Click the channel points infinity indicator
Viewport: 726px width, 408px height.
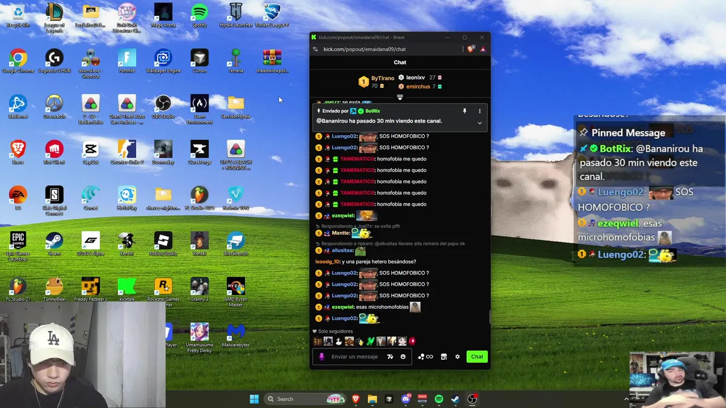tap(425, 356)
